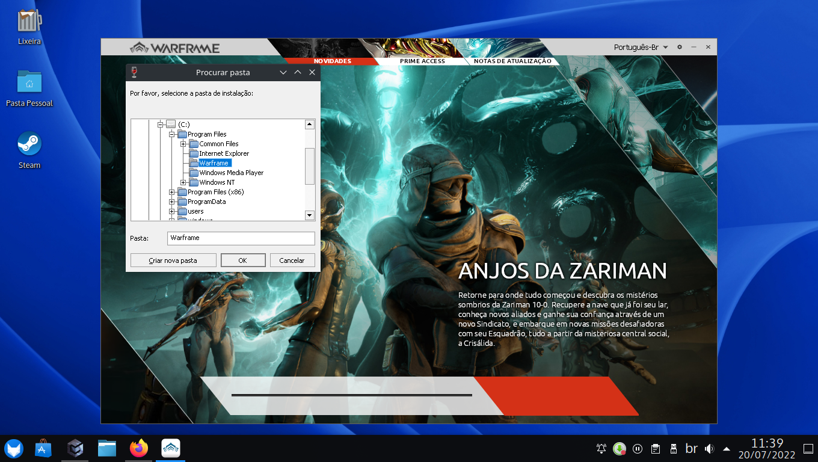Select the Program Files tree entry
This screenshot has width=818, height=462.
point(207,134)
